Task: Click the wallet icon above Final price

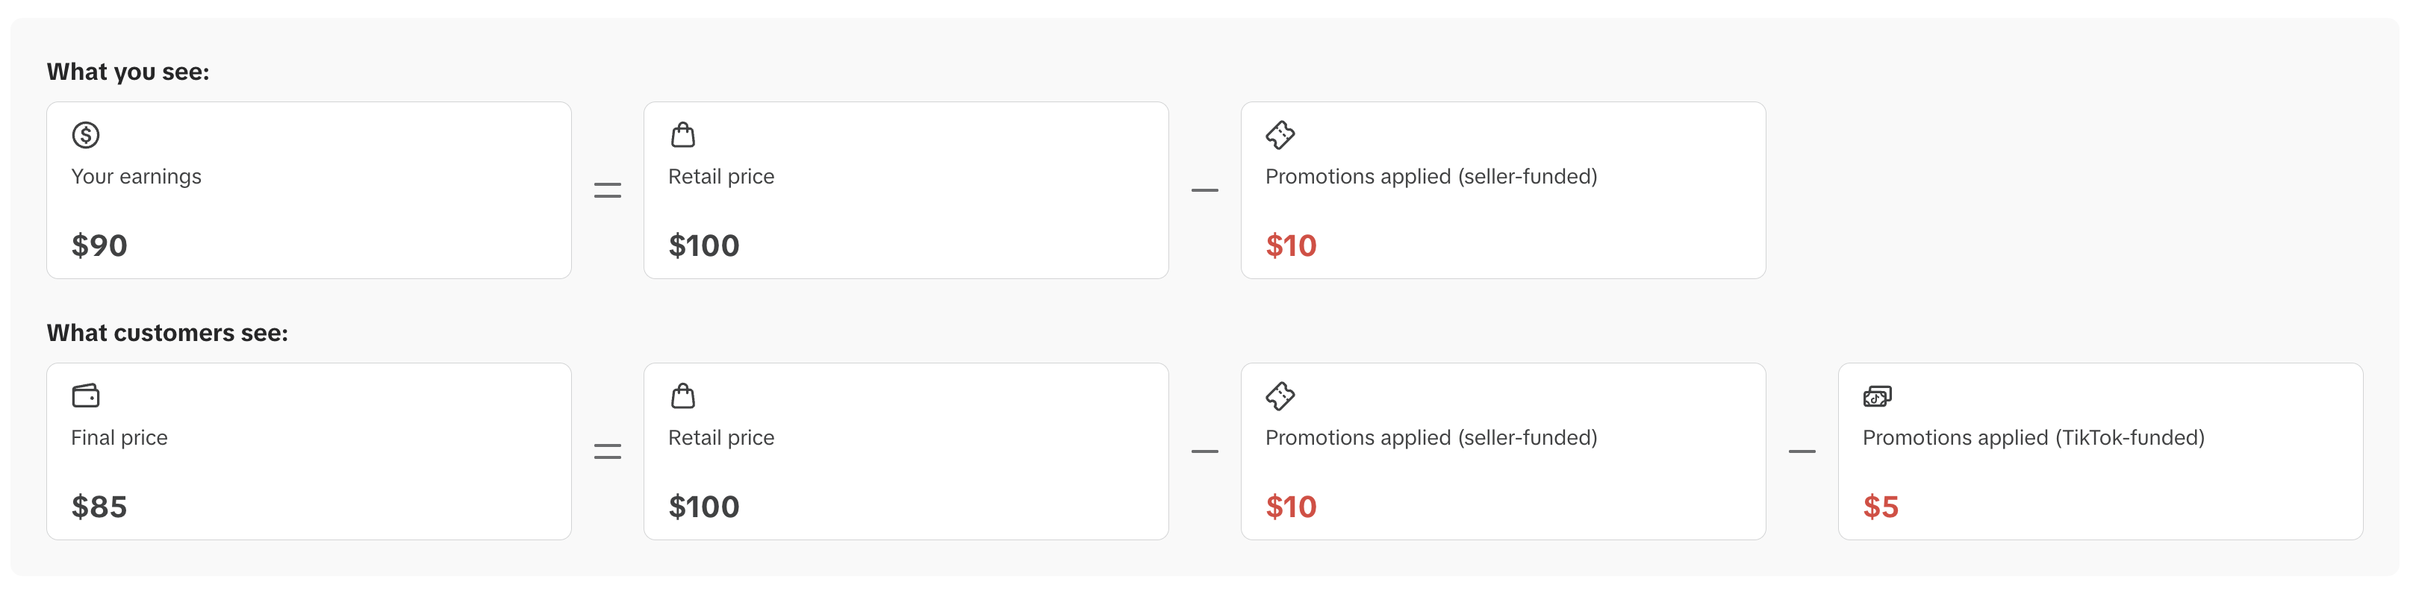Action: tap(85, 396)
